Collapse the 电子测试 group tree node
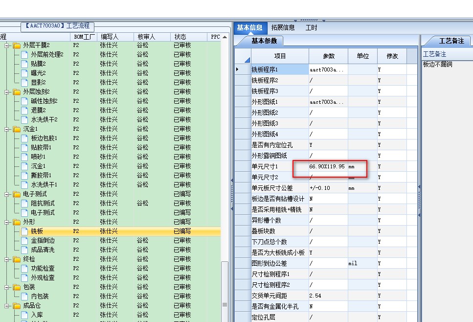473x322 pixels. (7, 194)
